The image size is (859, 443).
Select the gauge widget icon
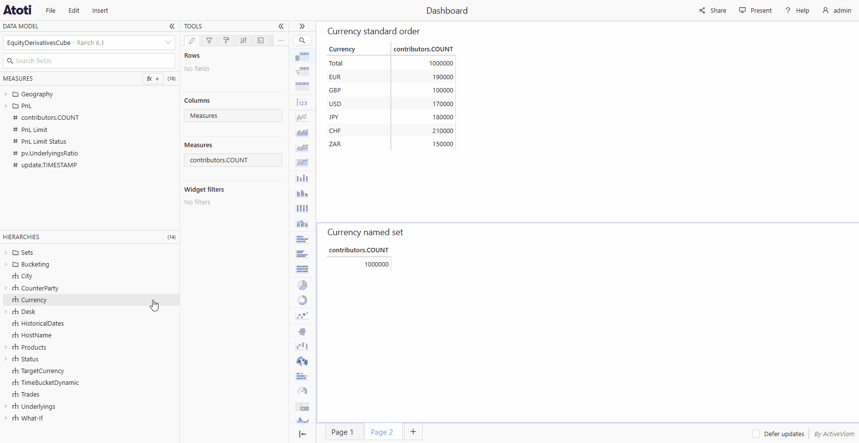302,391
